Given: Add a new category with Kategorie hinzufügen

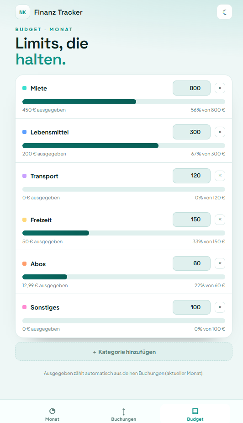Looking at the screenshot, I should 124,352.
